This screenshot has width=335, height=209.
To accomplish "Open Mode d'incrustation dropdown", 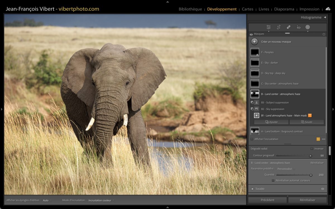I will pyautogui.click(x=101, y=200).
